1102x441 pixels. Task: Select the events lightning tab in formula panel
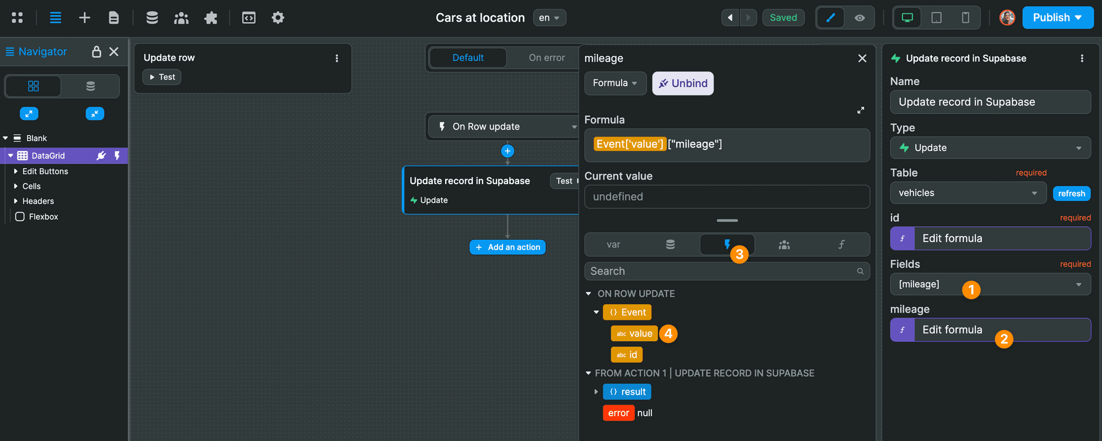727,244
